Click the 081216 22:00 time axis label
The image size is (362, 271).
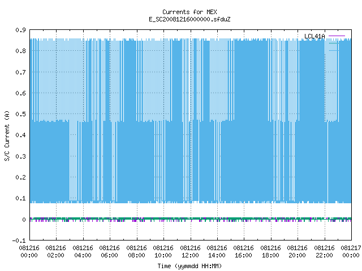tap(324, 252)
